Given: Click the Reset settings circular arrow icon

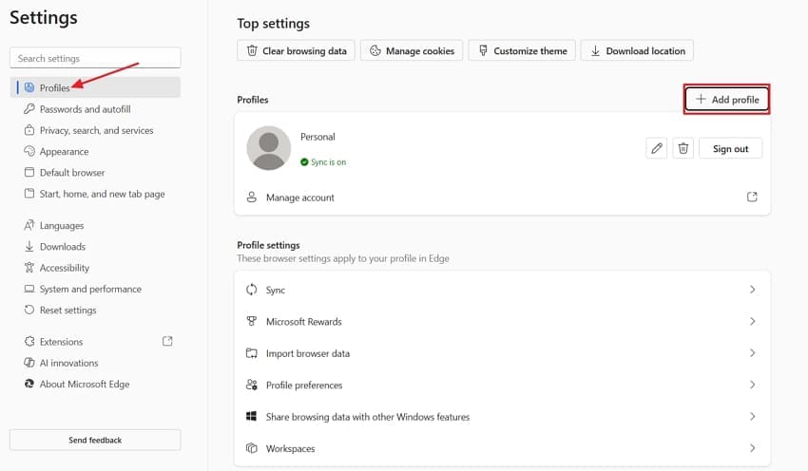Looking at the screenshot, I should (x=29, y=310).
